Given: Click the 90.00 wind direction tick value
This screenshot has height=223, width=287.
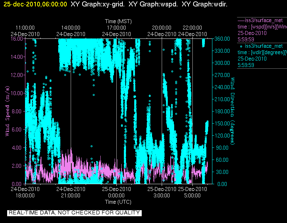Looking at the screenshot, I should 222,147.
